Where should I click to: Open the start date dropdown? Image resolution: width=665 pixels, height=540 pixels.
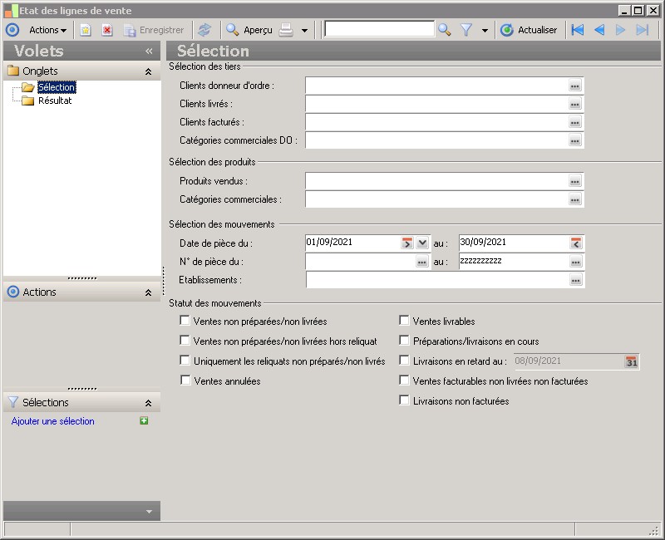[422, 243]
